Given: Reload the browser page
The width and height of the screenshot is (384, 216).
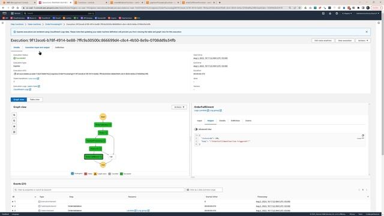Looking at the screenshot, I should point(13,8).
